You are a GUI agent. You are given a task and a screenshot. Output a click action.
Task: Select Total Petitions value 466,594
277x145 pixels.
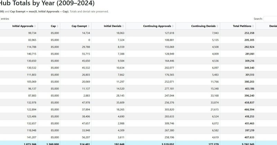[249, 109]
